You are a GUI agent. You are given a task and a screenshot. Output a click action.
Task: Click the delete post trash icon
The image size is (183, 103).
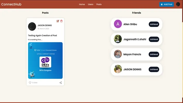(61, 21)
